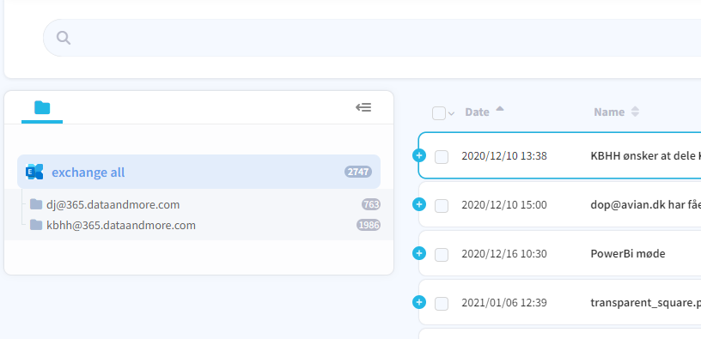Click the date 2020/12/16 10:30
Viewport: 701px width, 339px height.
504,254
